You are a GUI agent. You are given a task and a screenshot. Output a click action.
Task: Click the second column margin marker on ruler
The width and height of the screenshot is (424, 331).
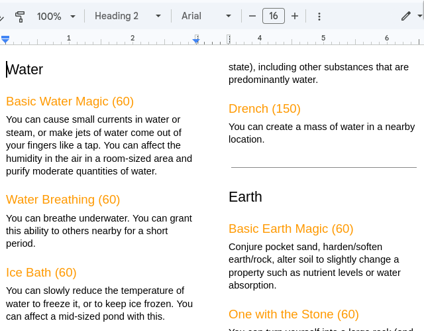(229, 39)
